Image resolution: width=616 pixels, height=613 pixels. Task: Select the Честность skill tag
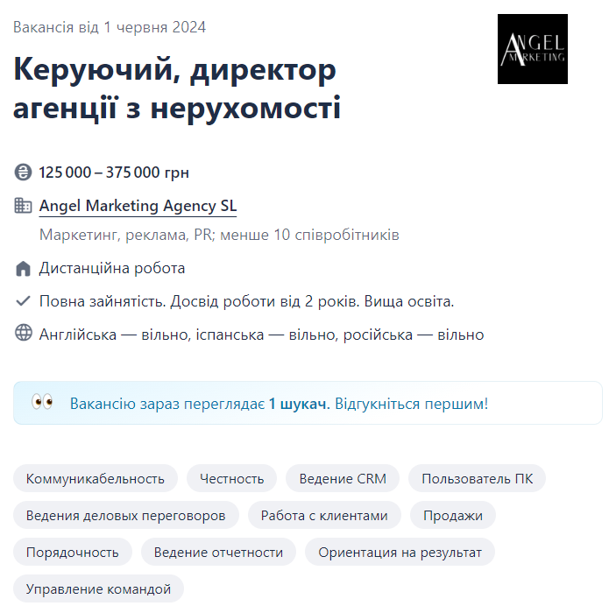coord(231,478)
